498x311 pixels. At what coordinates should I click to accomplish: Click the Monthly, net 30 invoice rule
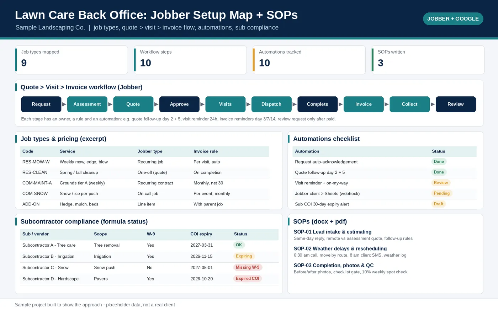[x=208, y=183]
